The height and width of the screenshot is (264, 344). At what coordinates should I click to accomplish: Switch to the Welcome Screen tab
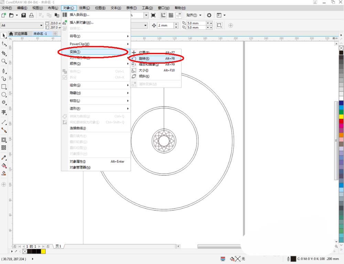coord(19,34)
